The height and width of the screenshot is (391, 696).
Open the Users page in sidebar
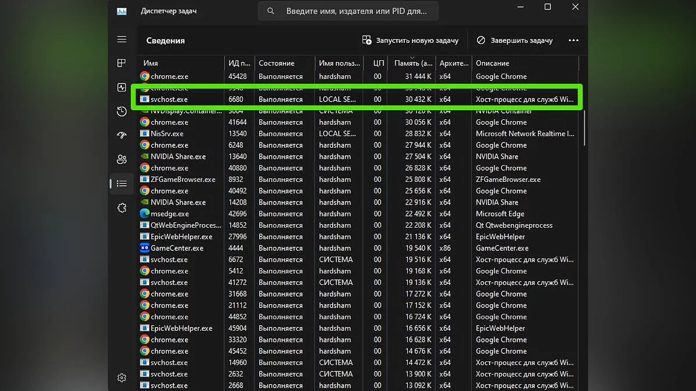coord(122,159)
